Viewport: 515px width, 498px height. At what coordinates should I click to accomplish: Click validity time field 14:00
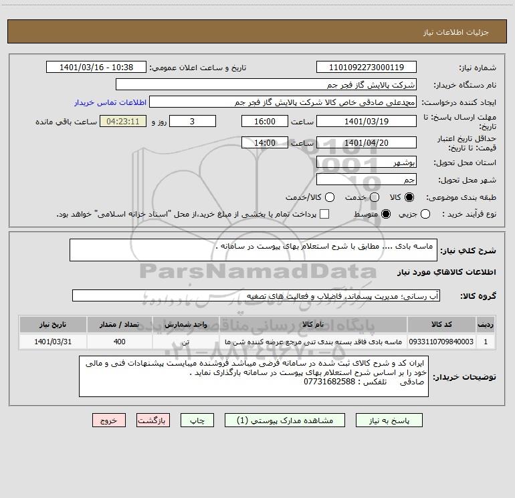tap(265, 142)
